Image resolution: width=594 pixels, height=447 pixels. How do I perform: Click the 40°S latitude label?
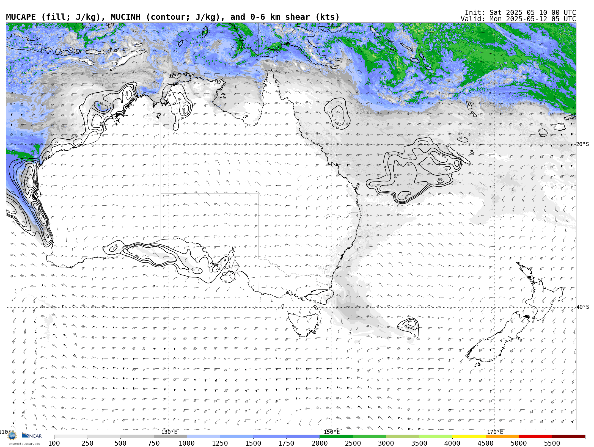(x=583, y=307)
